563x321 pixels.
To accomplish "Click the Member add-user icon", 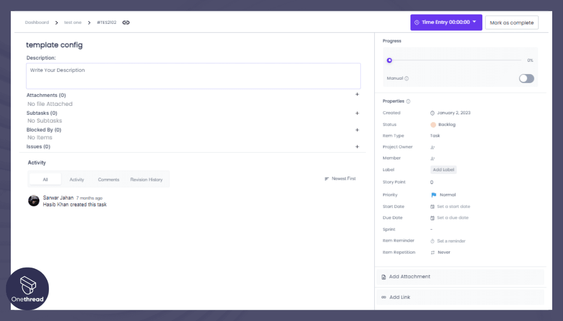I will tap(433, 158).
